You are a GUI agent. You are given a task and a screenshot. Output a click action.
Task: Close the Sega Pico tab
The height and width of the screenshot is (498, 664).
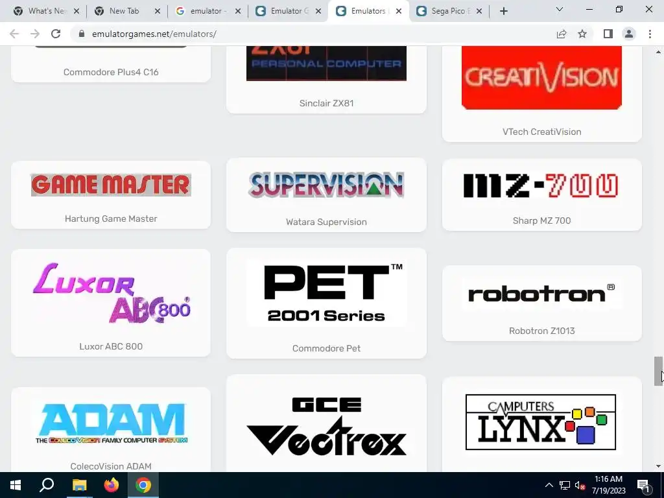tap(479, 11)
